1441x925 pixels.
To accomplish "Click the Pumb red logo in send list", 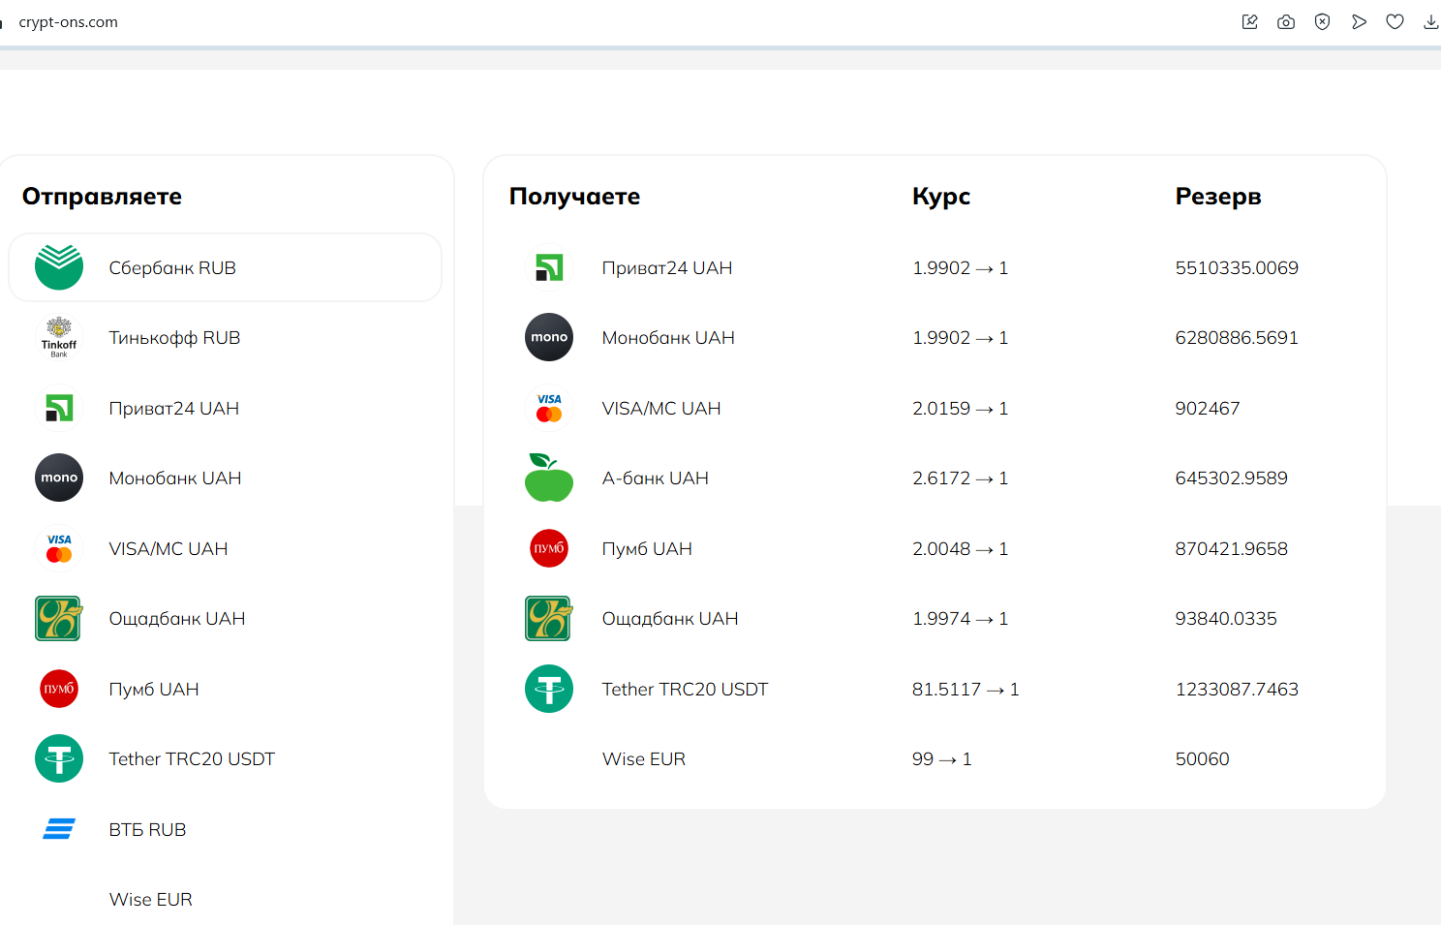I will [x=59, y=689].
